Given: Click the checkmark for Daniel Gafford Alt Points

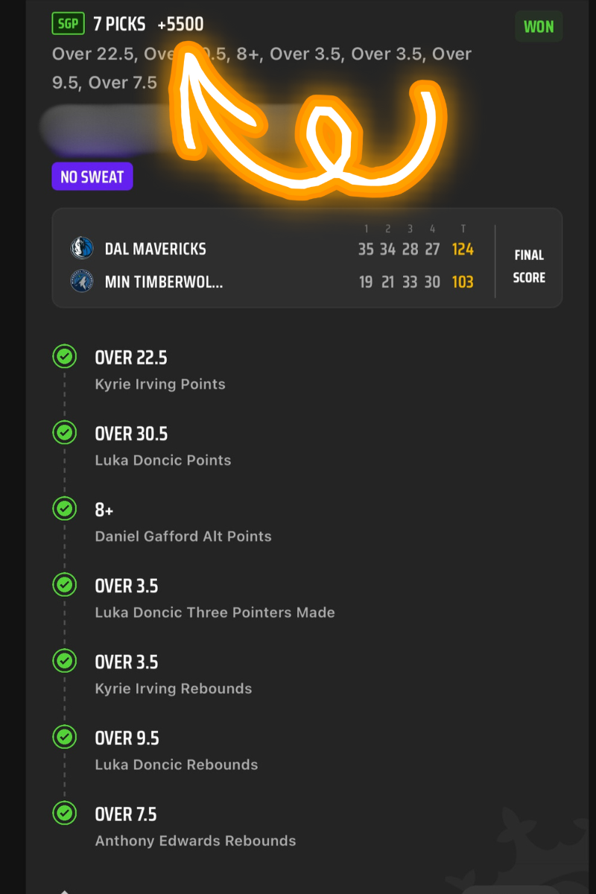Looking at the screenshot, I should tap(65, 509).
